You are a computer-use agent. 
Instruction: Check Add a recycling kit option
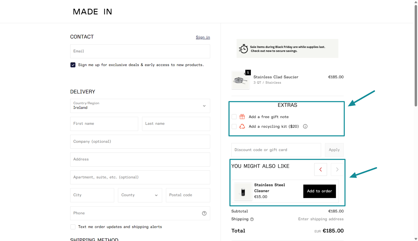(234, 126)
